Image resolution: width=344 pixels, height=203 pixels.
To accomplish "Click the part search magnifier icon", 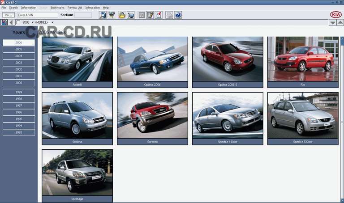I will tap(103, 15).
